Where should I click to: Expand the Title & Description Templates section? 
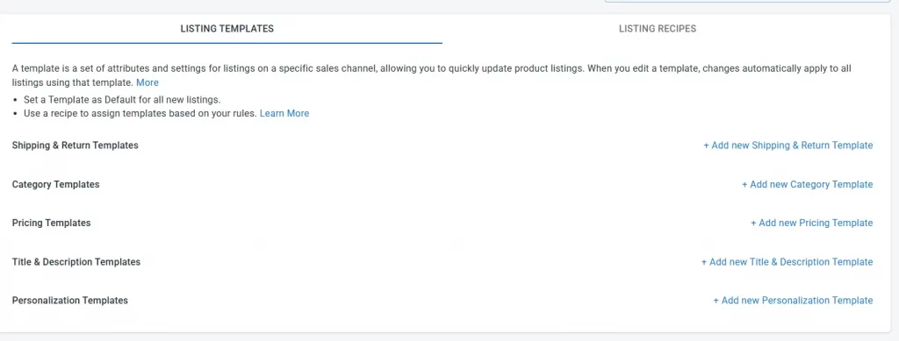[x=76, y=261]
